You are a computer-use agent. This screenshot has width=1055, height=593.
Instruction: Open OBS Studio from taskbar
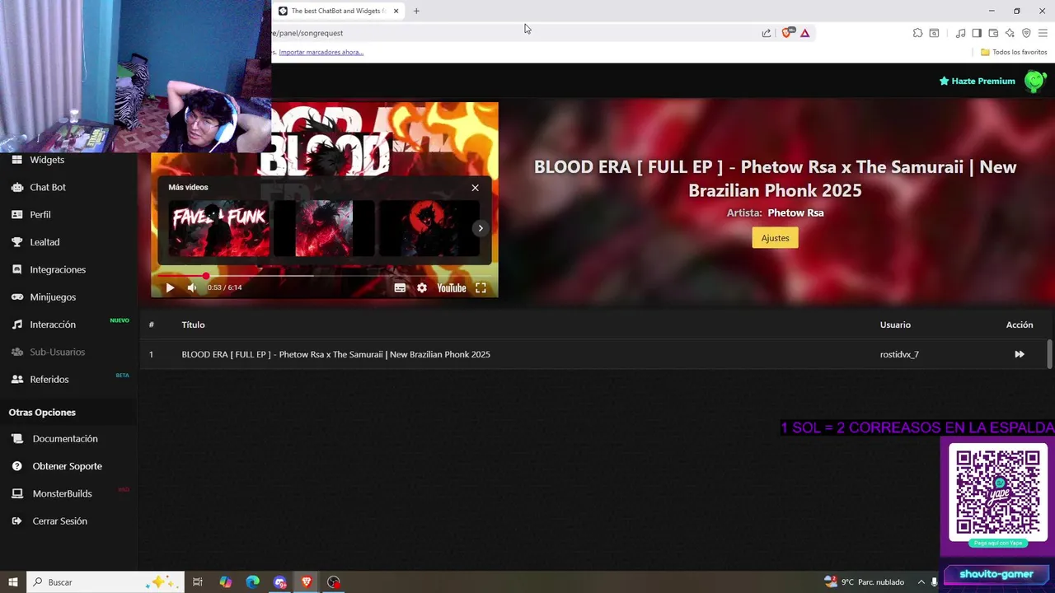coord(334,582)
